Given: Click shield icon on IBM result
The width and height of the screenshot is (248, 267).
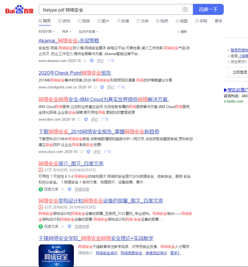Looking at the screenshot, I should [86, 119].
